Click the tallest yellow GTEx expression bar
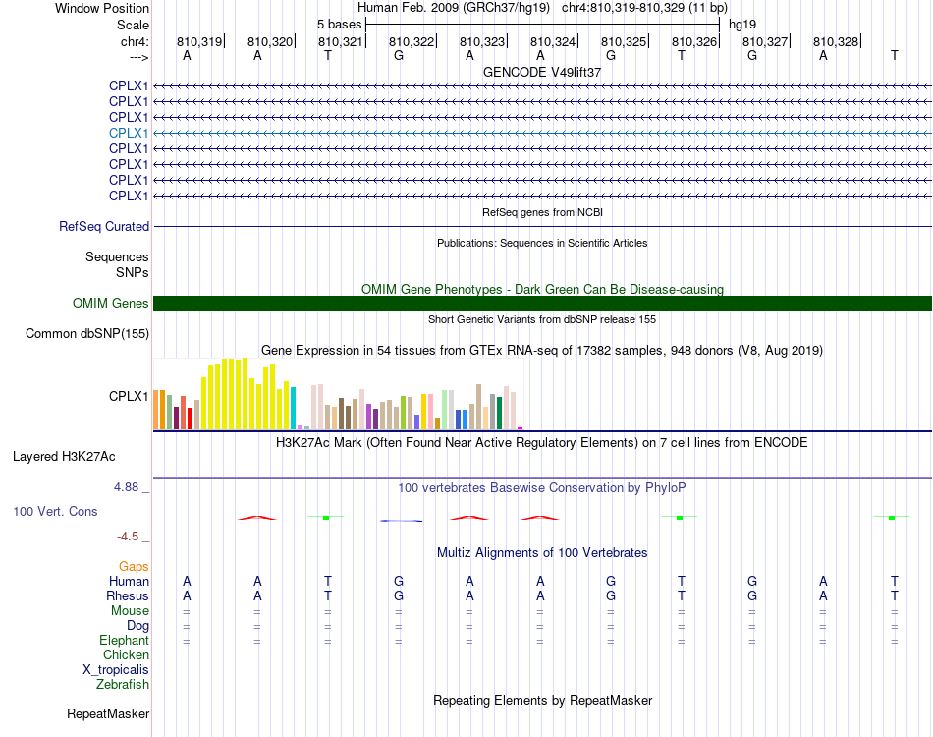 [x=245, y=393]
